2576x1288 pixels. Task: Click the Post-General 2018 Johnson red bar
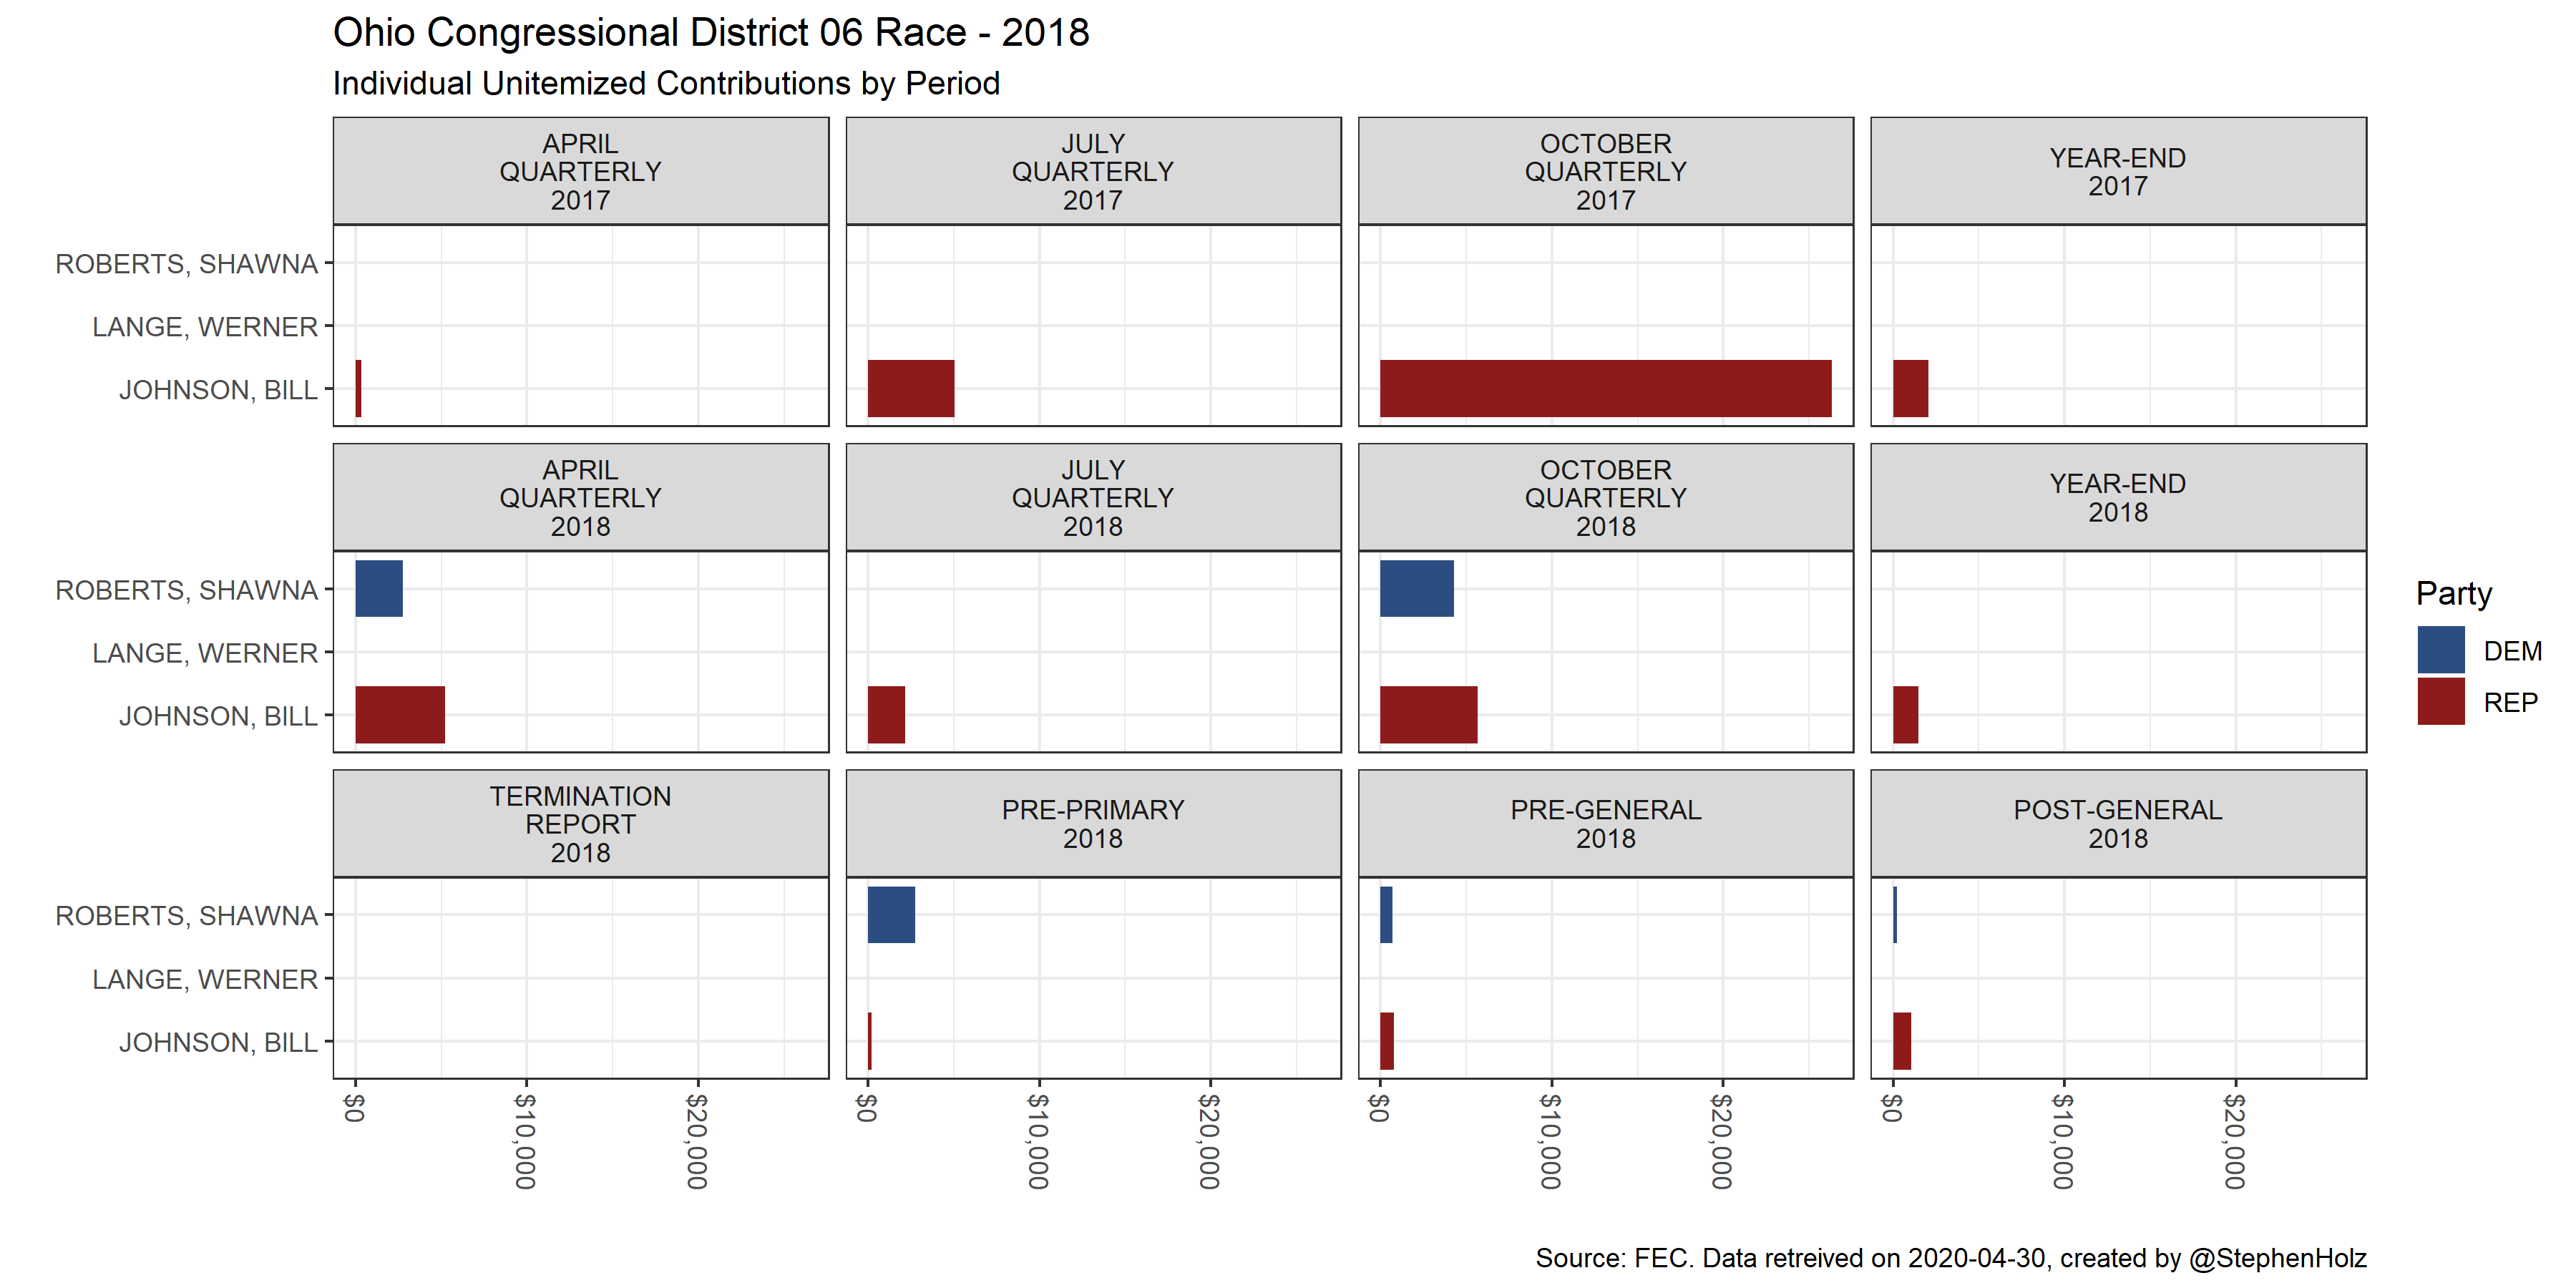coord(1901,1040)
